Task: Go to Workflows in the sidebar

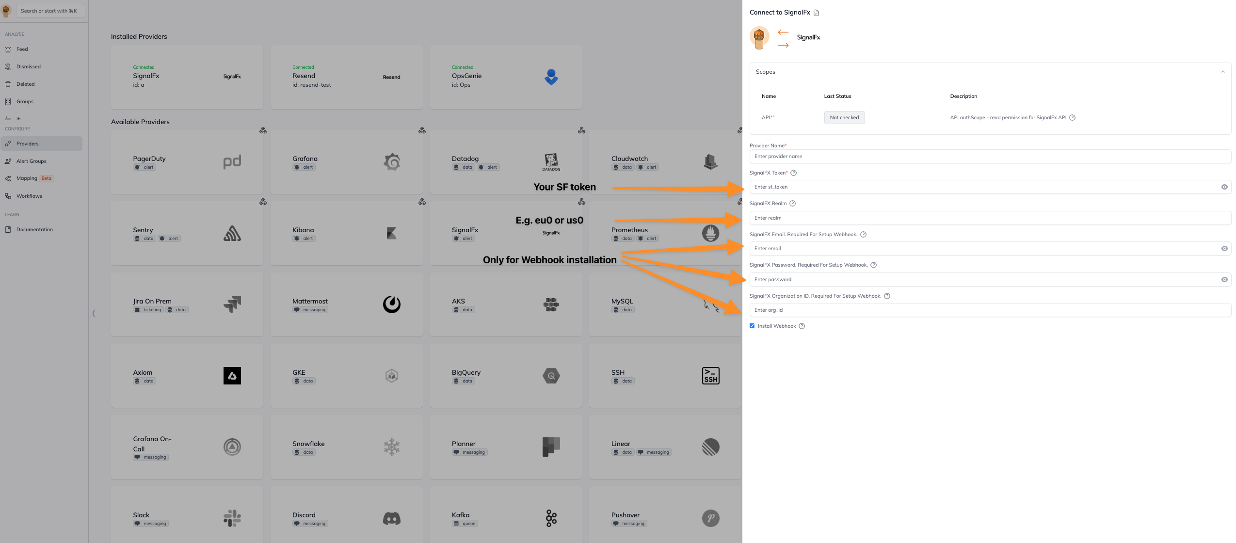Action: coord(29,196)
